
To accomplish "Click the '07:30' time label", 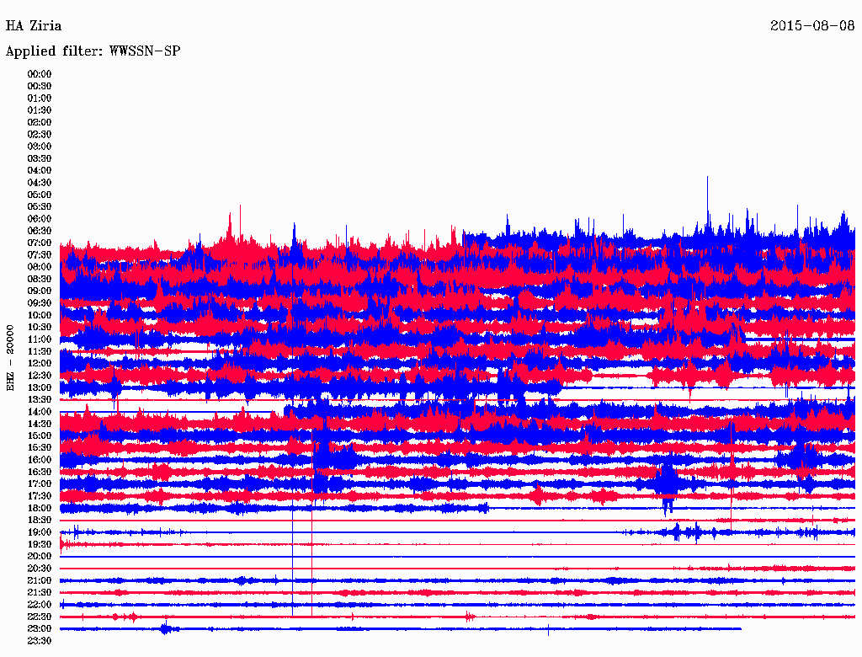I will tap(40, 255).
